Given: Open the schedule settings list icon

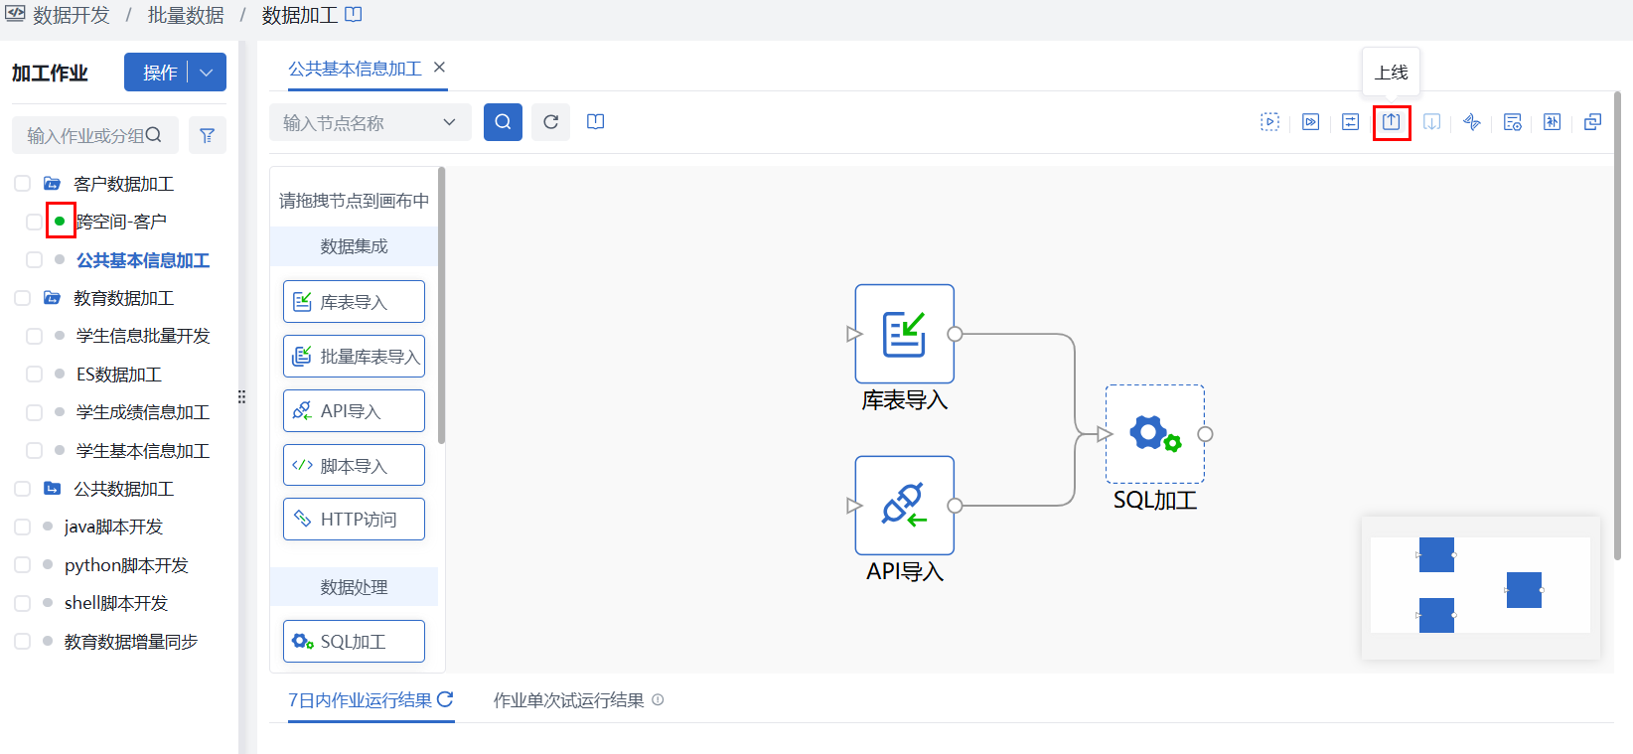Looking at the screenshot, I should click(x=1512, y=122).
